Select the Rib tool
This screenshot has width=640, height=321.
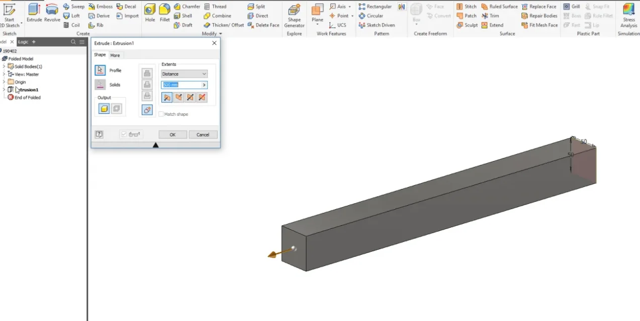click(x=96, y=25)
